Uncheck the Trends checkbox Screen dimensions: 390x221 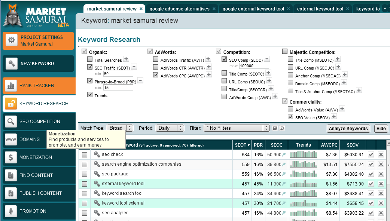[x=90, y=95]
